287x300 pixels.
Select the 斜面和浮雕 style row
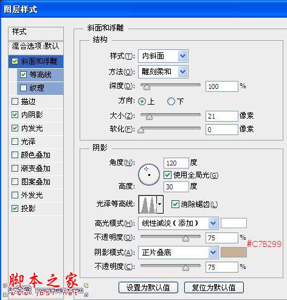pos(36,61)
